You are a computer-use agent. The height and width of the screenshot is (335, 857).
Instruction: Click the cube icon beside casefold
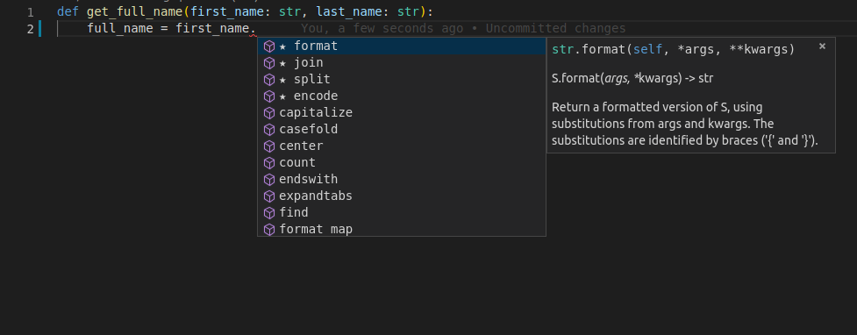(269, 130)
